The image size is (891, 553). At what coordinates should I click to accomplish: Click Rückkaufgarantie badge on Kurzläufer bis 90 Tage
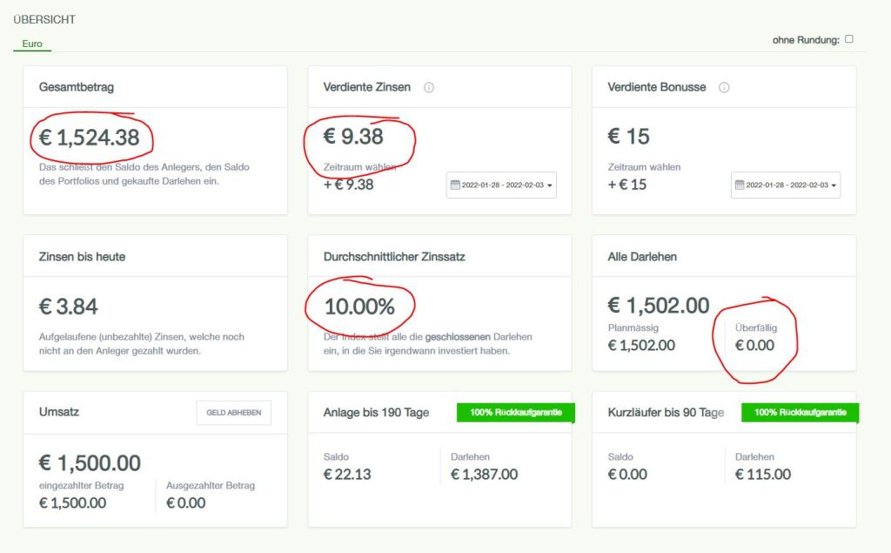[x=800, y=412]
